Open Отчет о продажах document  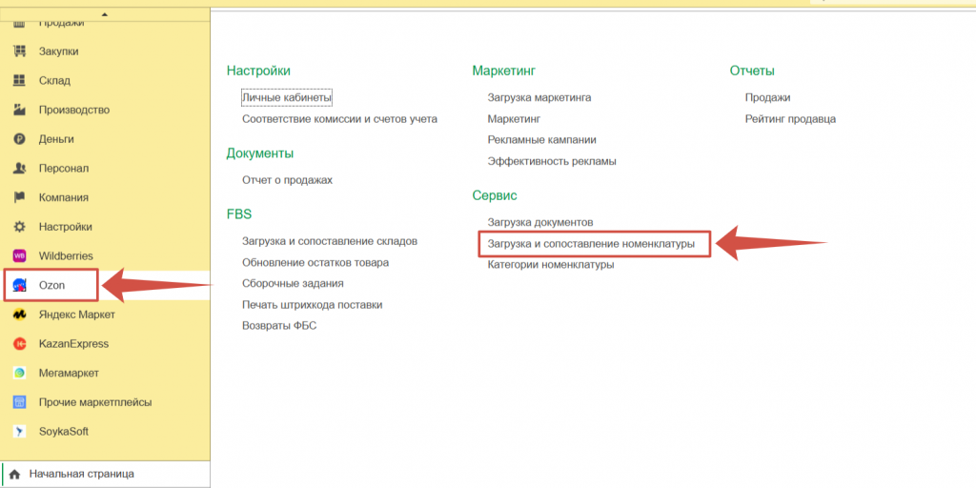(287, 179)
